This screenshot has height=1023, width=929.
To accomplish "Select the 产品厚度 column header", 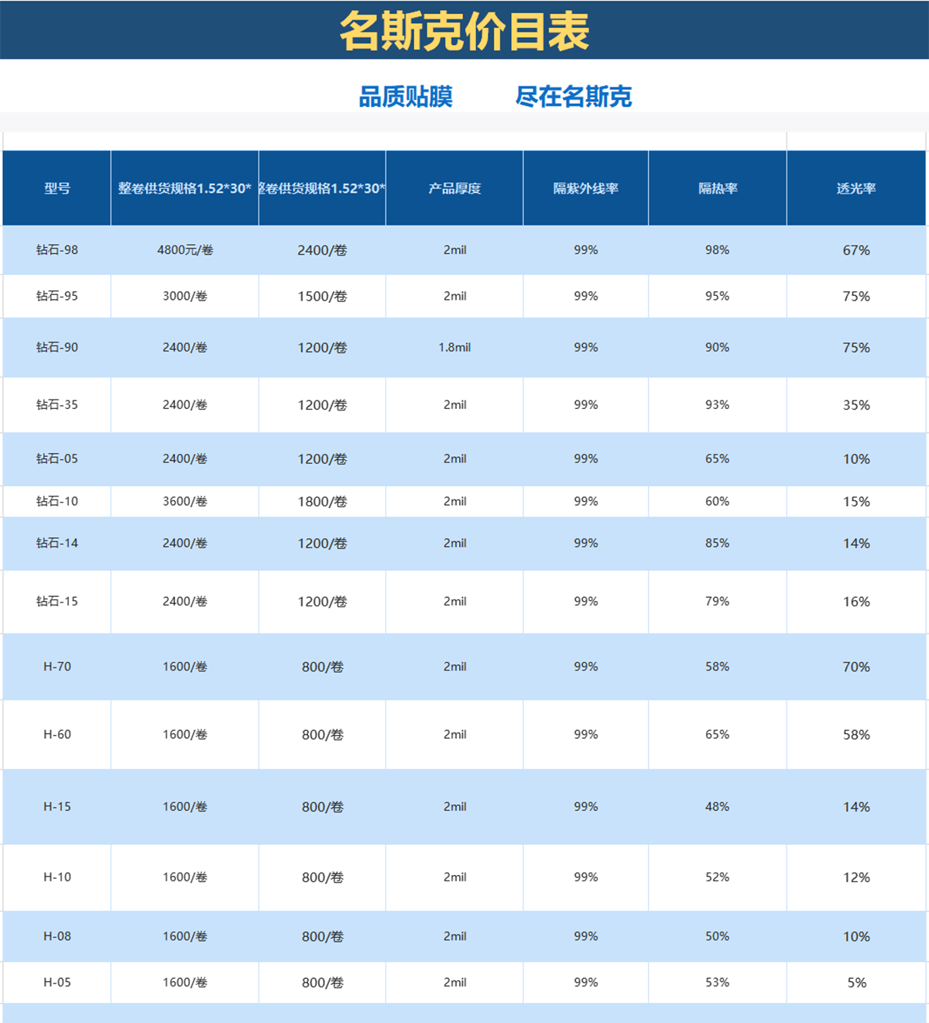I will (454, 188).
